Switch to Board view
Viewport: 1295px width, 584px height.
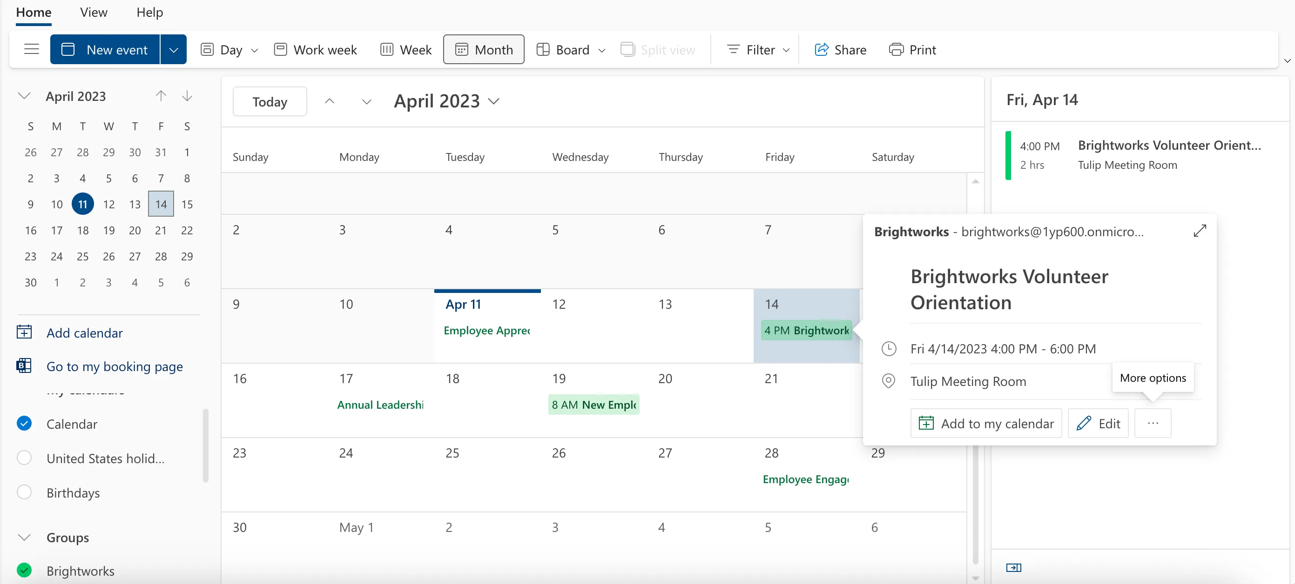pyautogui.click(x=563, y=49)
